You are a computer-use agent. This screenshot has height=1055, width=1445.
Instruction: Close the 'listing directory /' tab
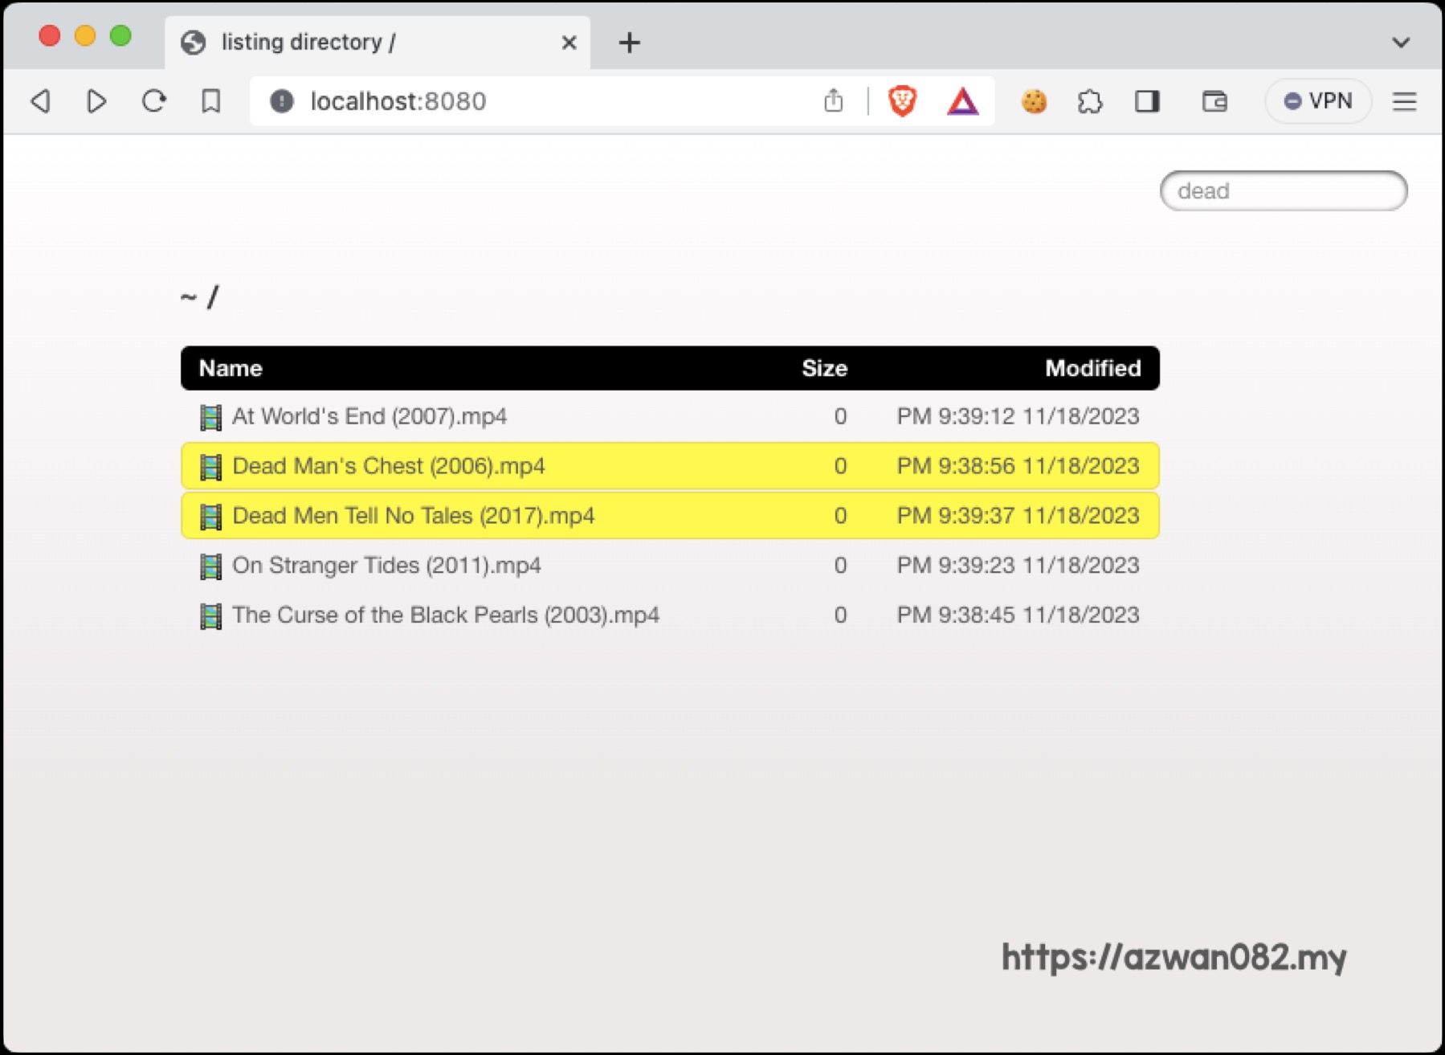click(x=569, y=43)
